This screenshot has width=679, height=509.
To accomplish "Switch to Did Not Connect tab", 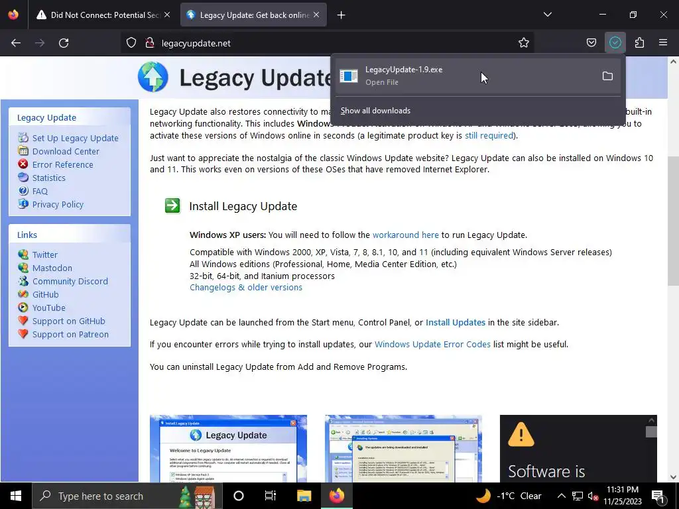I will pos(103,15).
